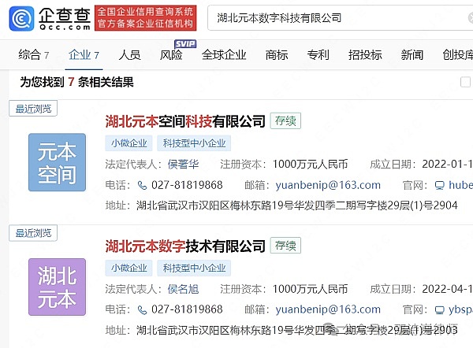Click 科技型中小企业 tag on first result
The image size is (473, 348).
point(194,143)
